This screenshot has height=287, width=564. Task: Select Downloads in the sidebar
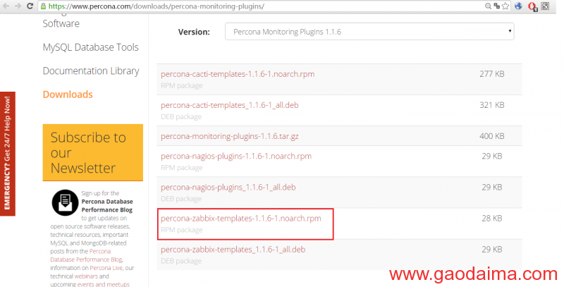tap(68, 94)
